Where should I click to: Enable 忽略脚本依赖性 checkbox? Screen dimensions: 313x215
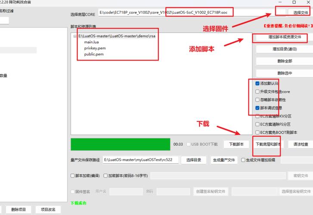[x=257, y=100]
